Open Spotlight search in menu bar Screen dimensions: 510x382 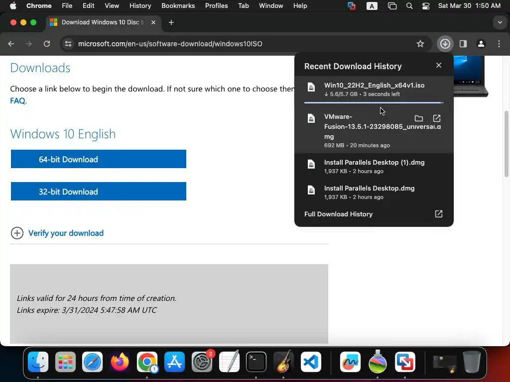pos(409,6)
